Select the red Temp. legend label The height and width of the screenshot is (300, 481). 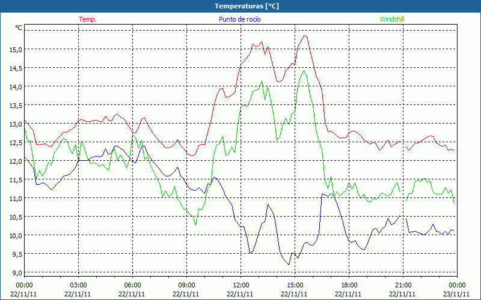pyautogui.click(x=88, y=19)
